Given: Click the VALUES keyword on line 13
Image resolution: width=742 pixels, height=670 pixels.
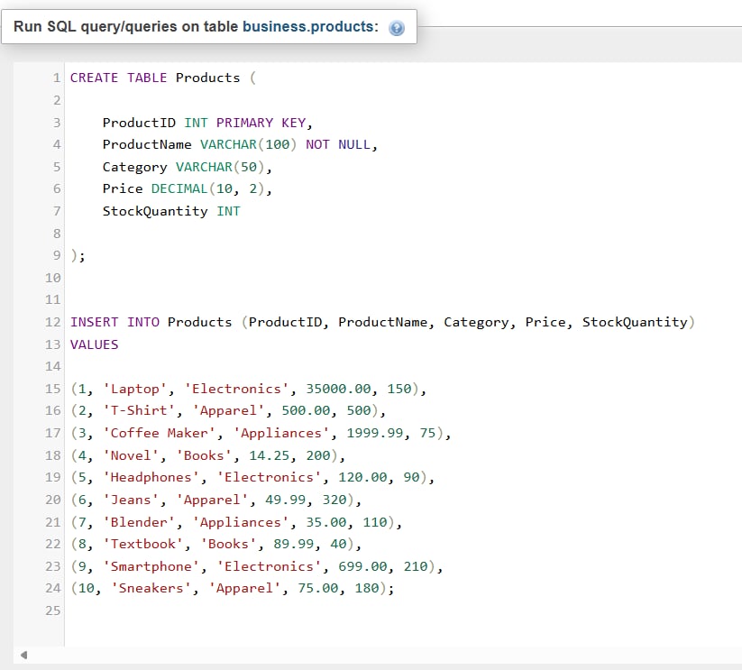Looking at the screenshot, I should (x=94, y=344).
